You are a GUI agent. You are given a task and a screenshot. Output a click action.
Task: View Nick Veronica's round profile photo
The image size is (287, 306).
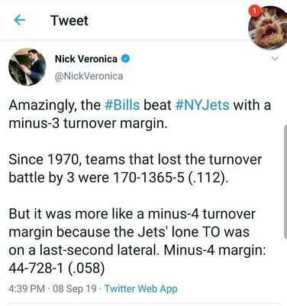(x=27, y=67)
